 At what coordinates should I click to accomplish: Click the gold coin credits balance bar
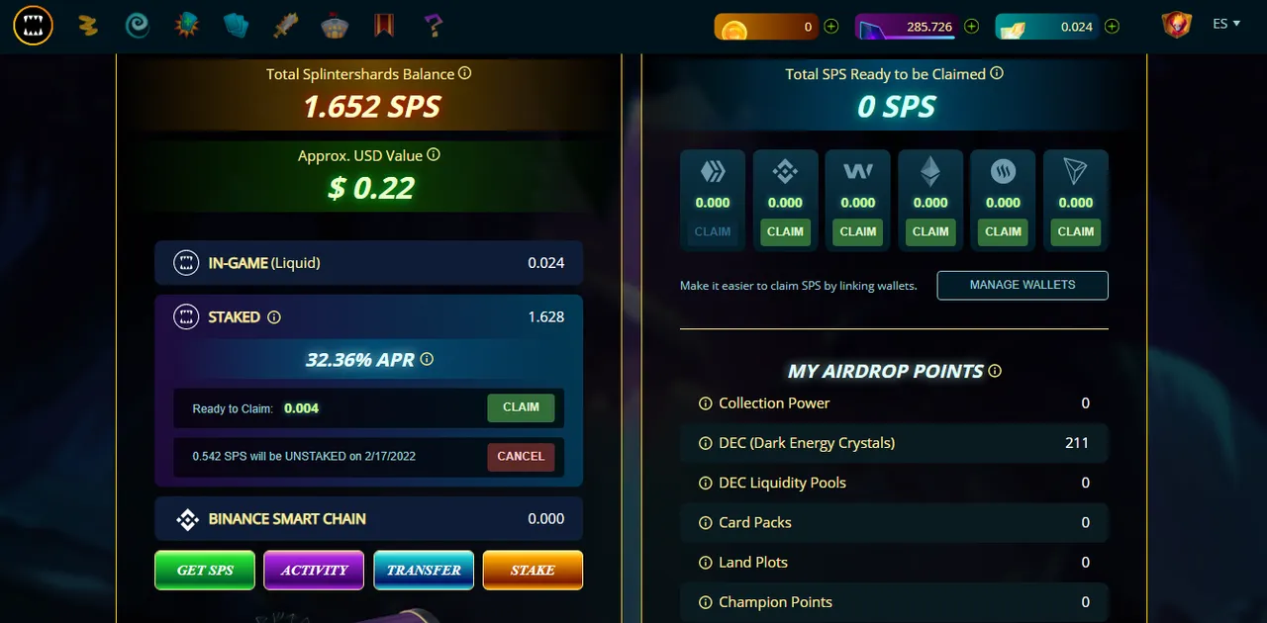point(766,27)
